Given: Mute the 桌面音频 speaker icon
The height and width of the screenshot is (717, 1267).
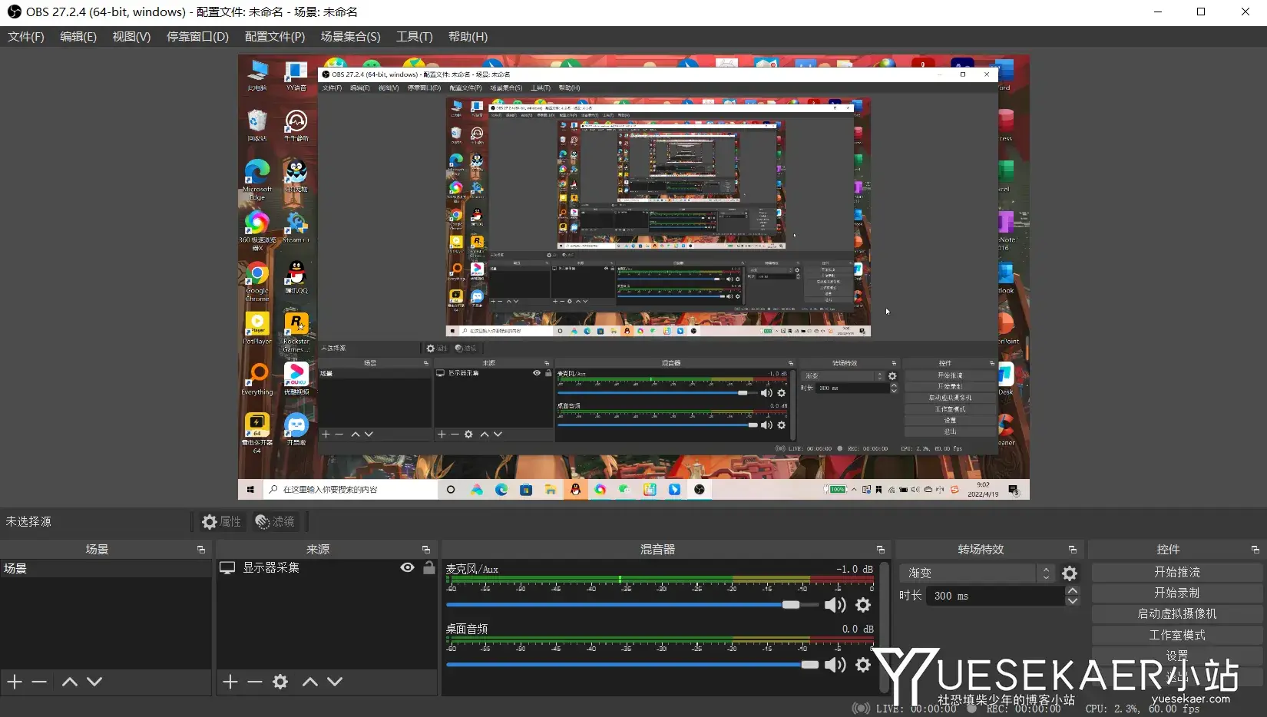Looking at the screenshot, I should point(835,665).
